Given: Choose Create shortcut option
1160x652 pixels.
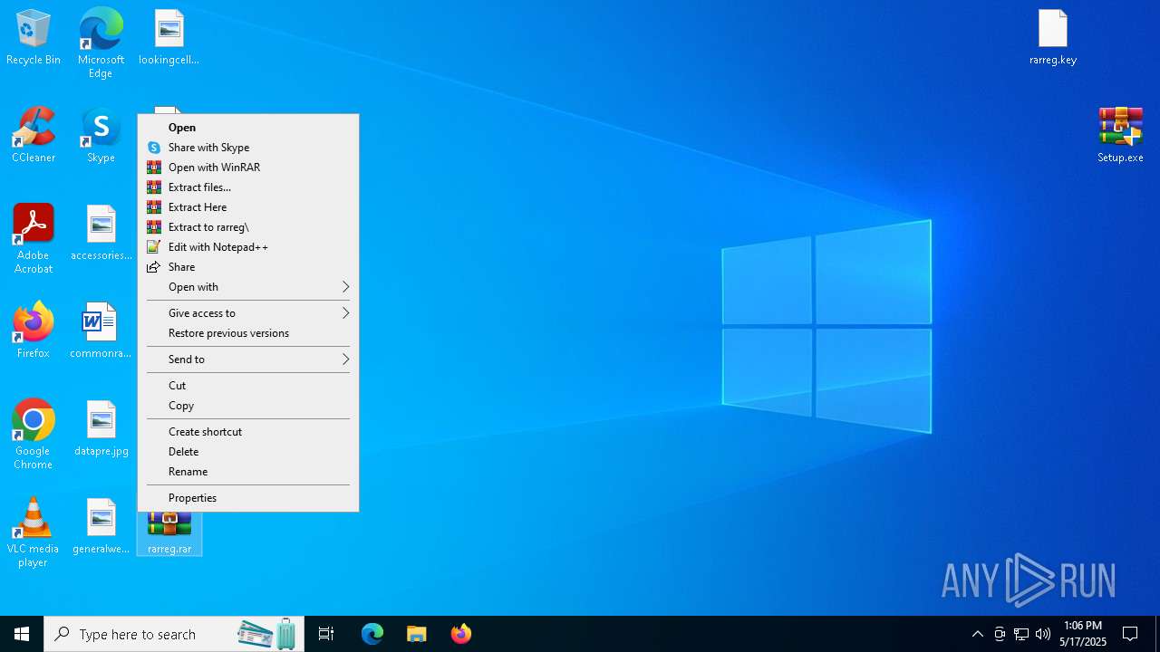Looking at the screenshot, I should [248, 432].
